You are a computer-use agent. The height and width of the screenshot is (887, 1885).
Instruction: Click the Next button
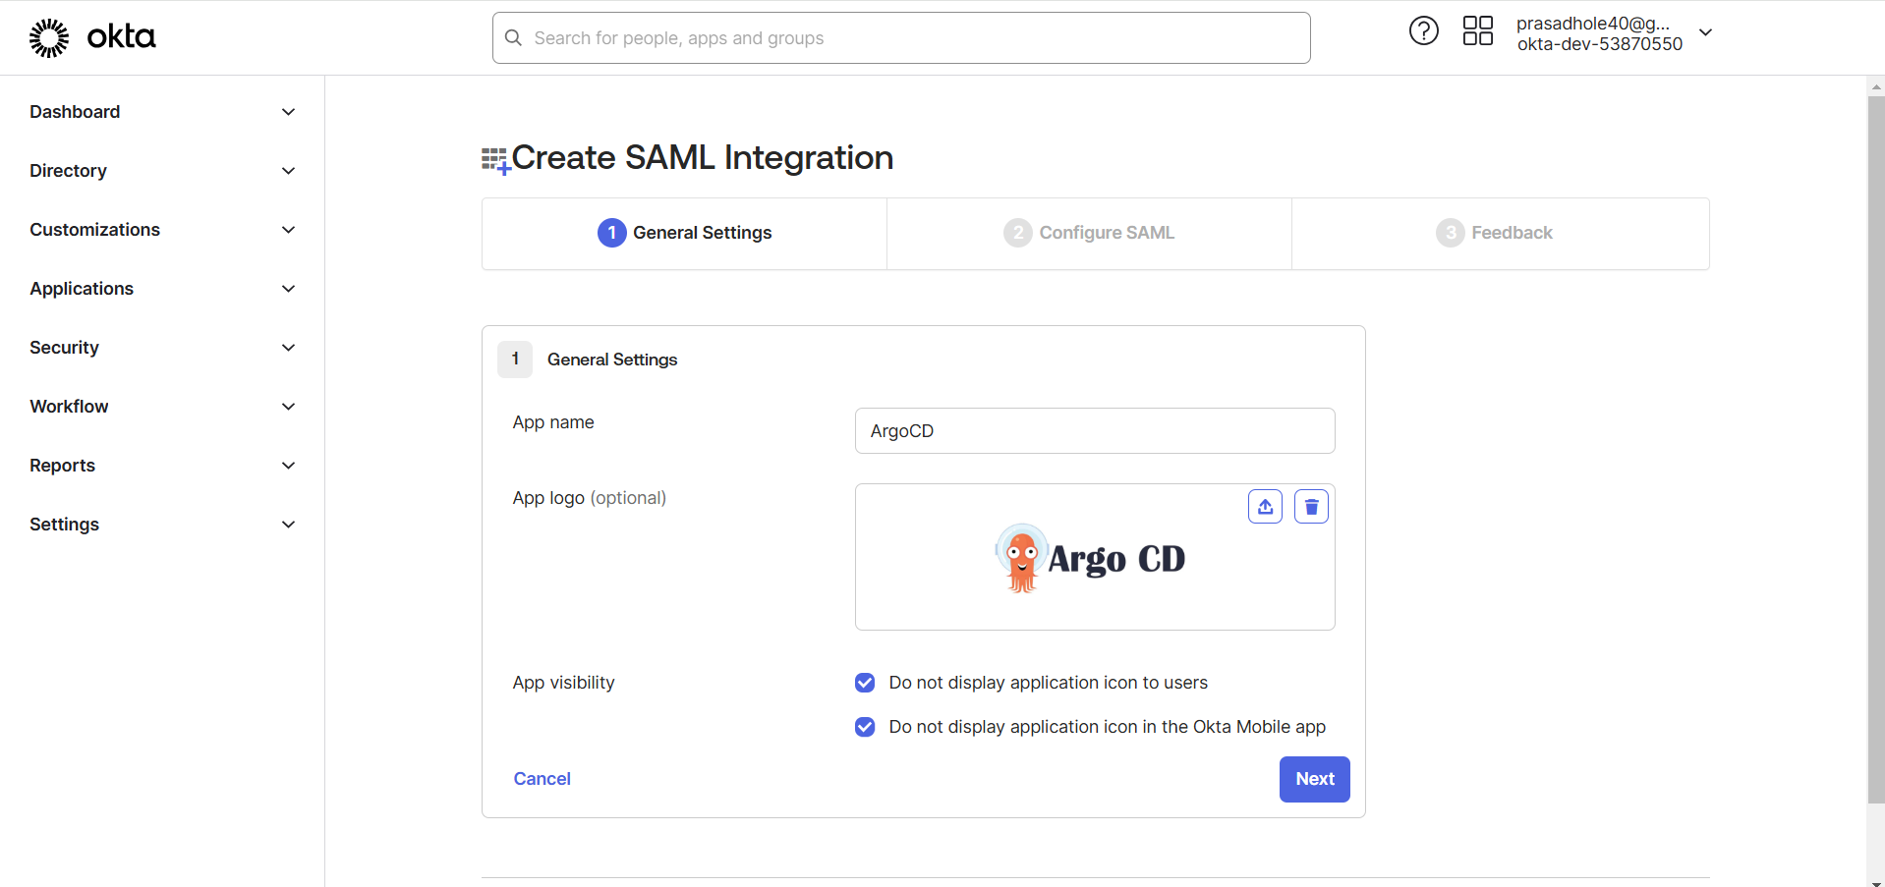(1314, 778)
